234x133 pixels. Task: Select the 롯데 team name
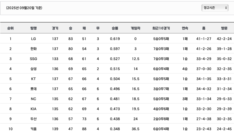point(34,89)
